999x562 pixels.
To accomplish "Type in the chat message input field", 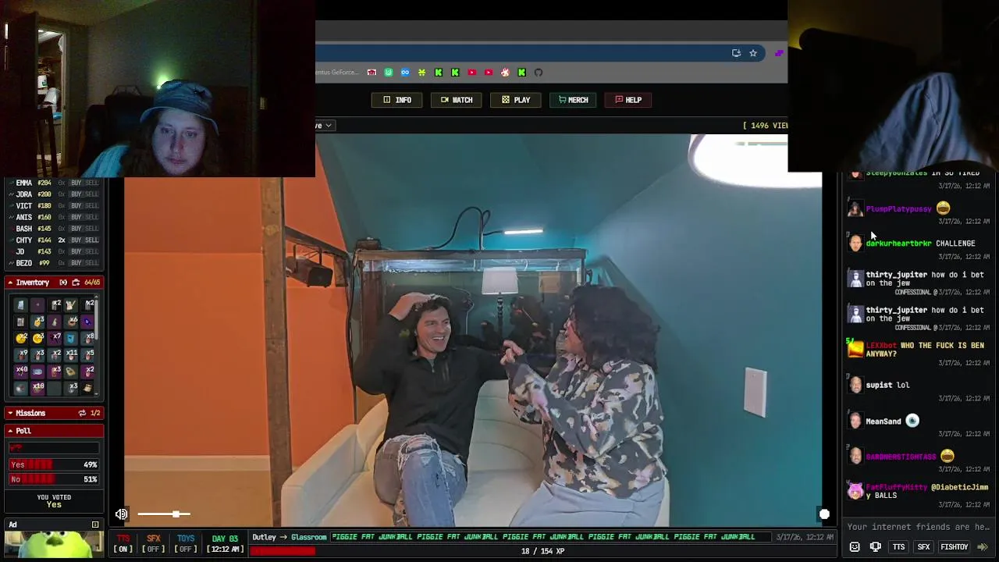I will tap(918, 527).
